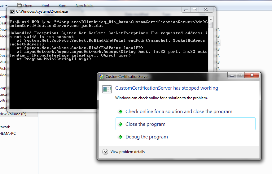Select Debug the program option
Screen dimensions: 272x178
tap(147, 137)
